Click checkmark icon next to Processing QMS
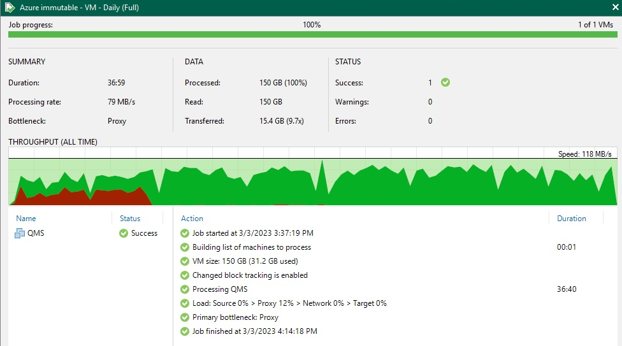The height and width of the screenshot is (346, 622). click(184, 289)
